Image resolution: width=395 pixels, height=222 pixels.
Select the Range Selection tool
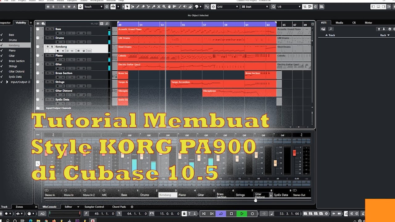133,6
